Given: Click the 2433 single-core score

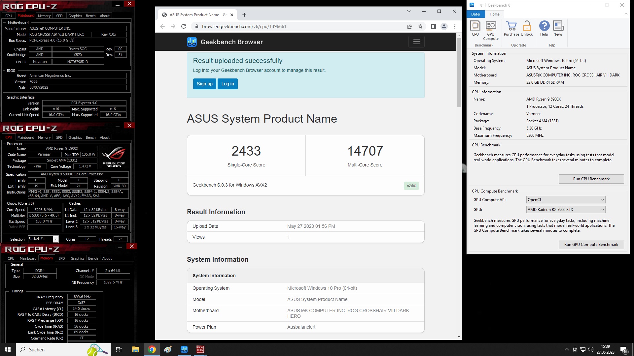Looking at the screenshot, I should pyautogui.click(x=246, y=151).
